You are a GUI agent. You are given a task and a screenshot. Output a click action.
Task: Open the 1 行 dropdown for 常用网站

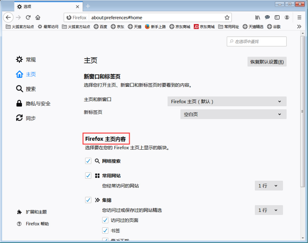click(268, 185)
